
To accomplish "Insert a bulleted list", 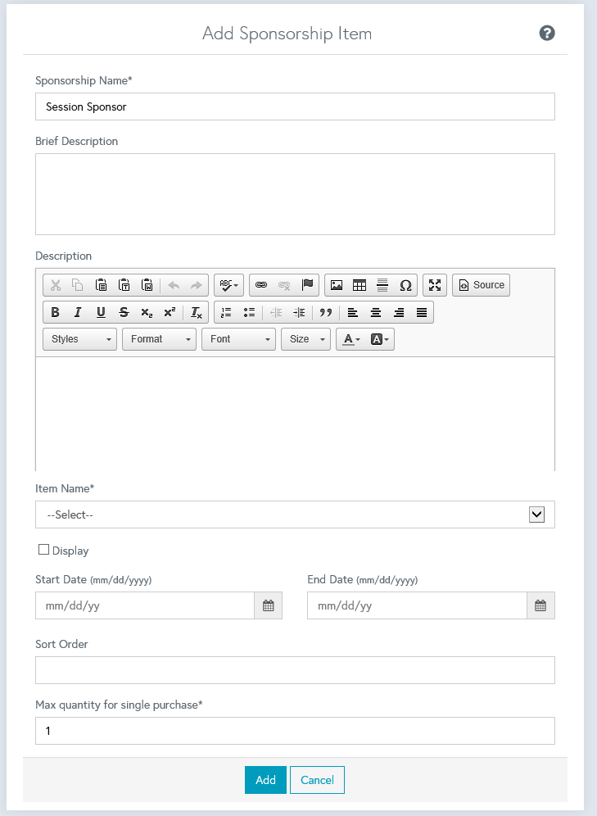I will click(x=249, y=312).
